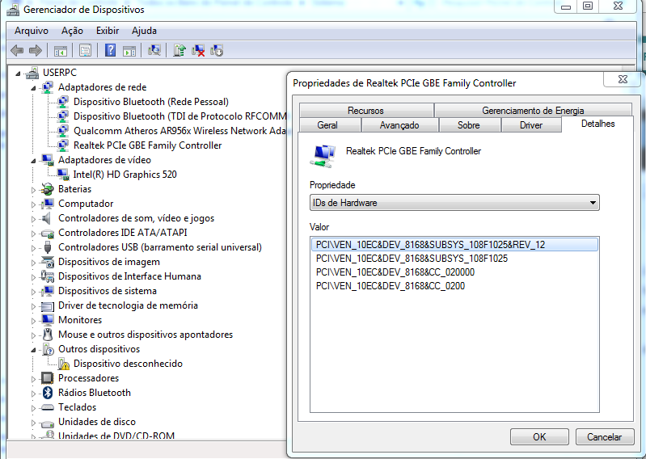Switch to the Avançado tab
The height and width of the screenshot is (459, 646).
coord(399,125)
